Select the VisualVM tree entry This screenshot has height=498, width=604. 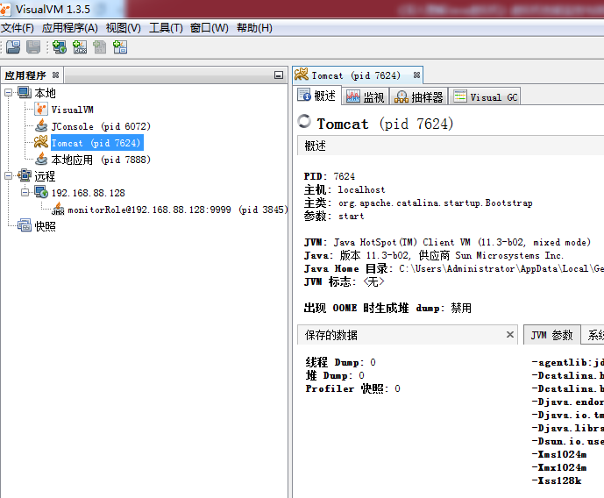pyautogui.click(x=73, y=110)
